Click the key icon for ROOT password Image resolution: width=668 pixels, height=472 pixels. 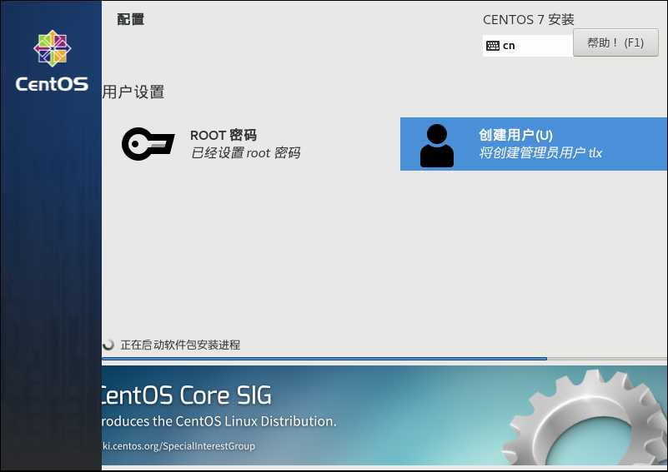coord(148,144)
